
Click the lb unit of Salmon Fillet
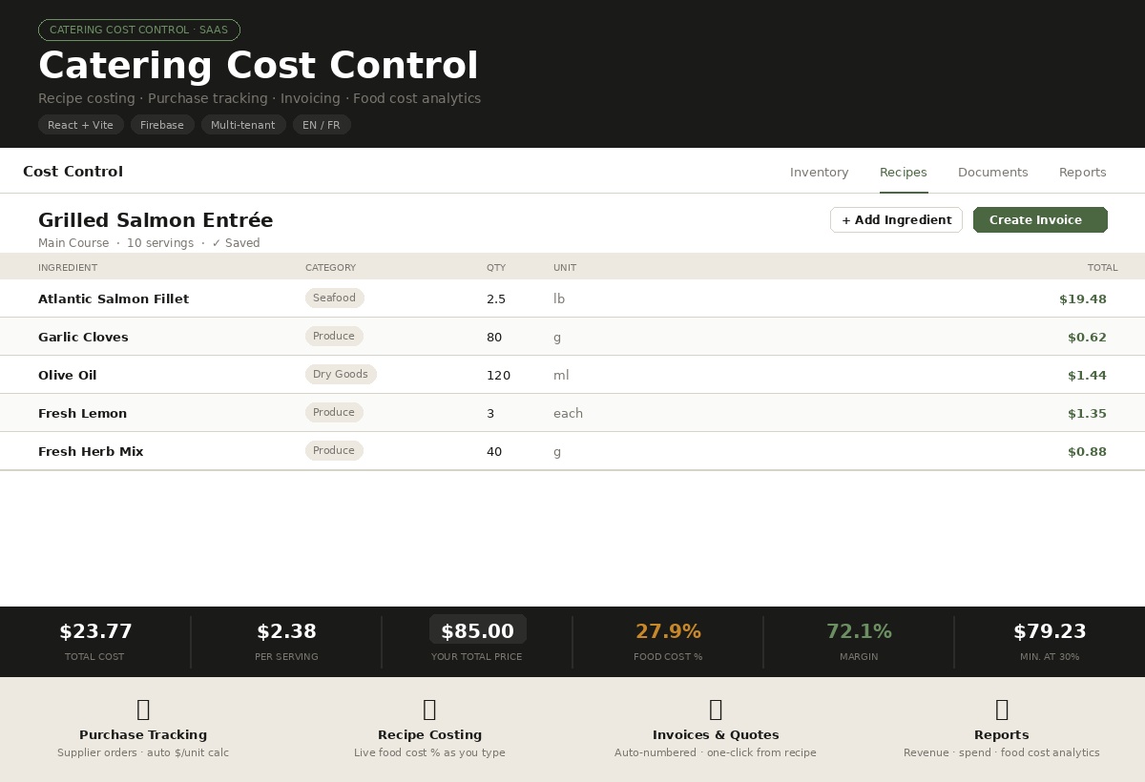559,298
